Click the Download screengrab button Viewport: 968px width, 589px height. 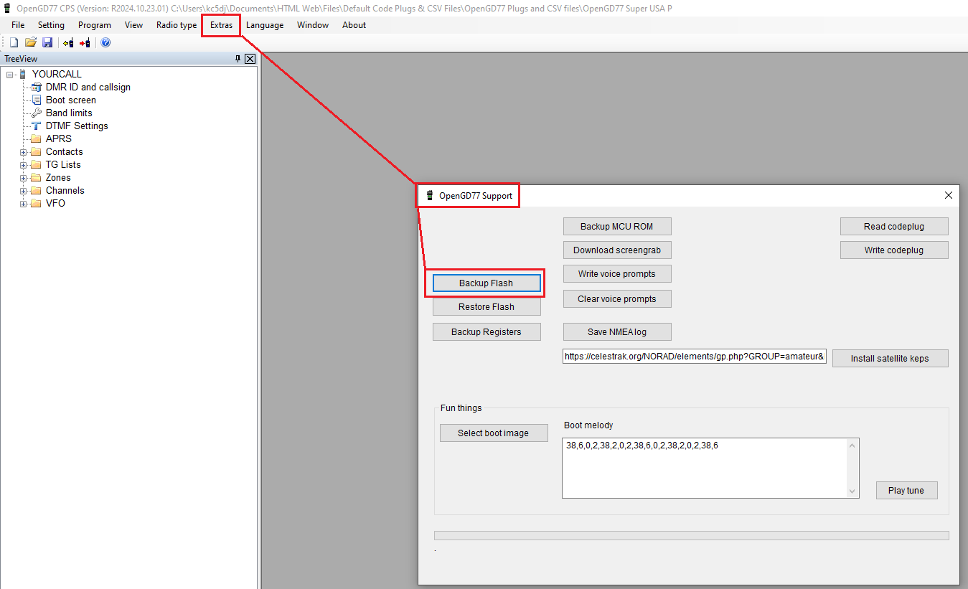click(617, 250)
